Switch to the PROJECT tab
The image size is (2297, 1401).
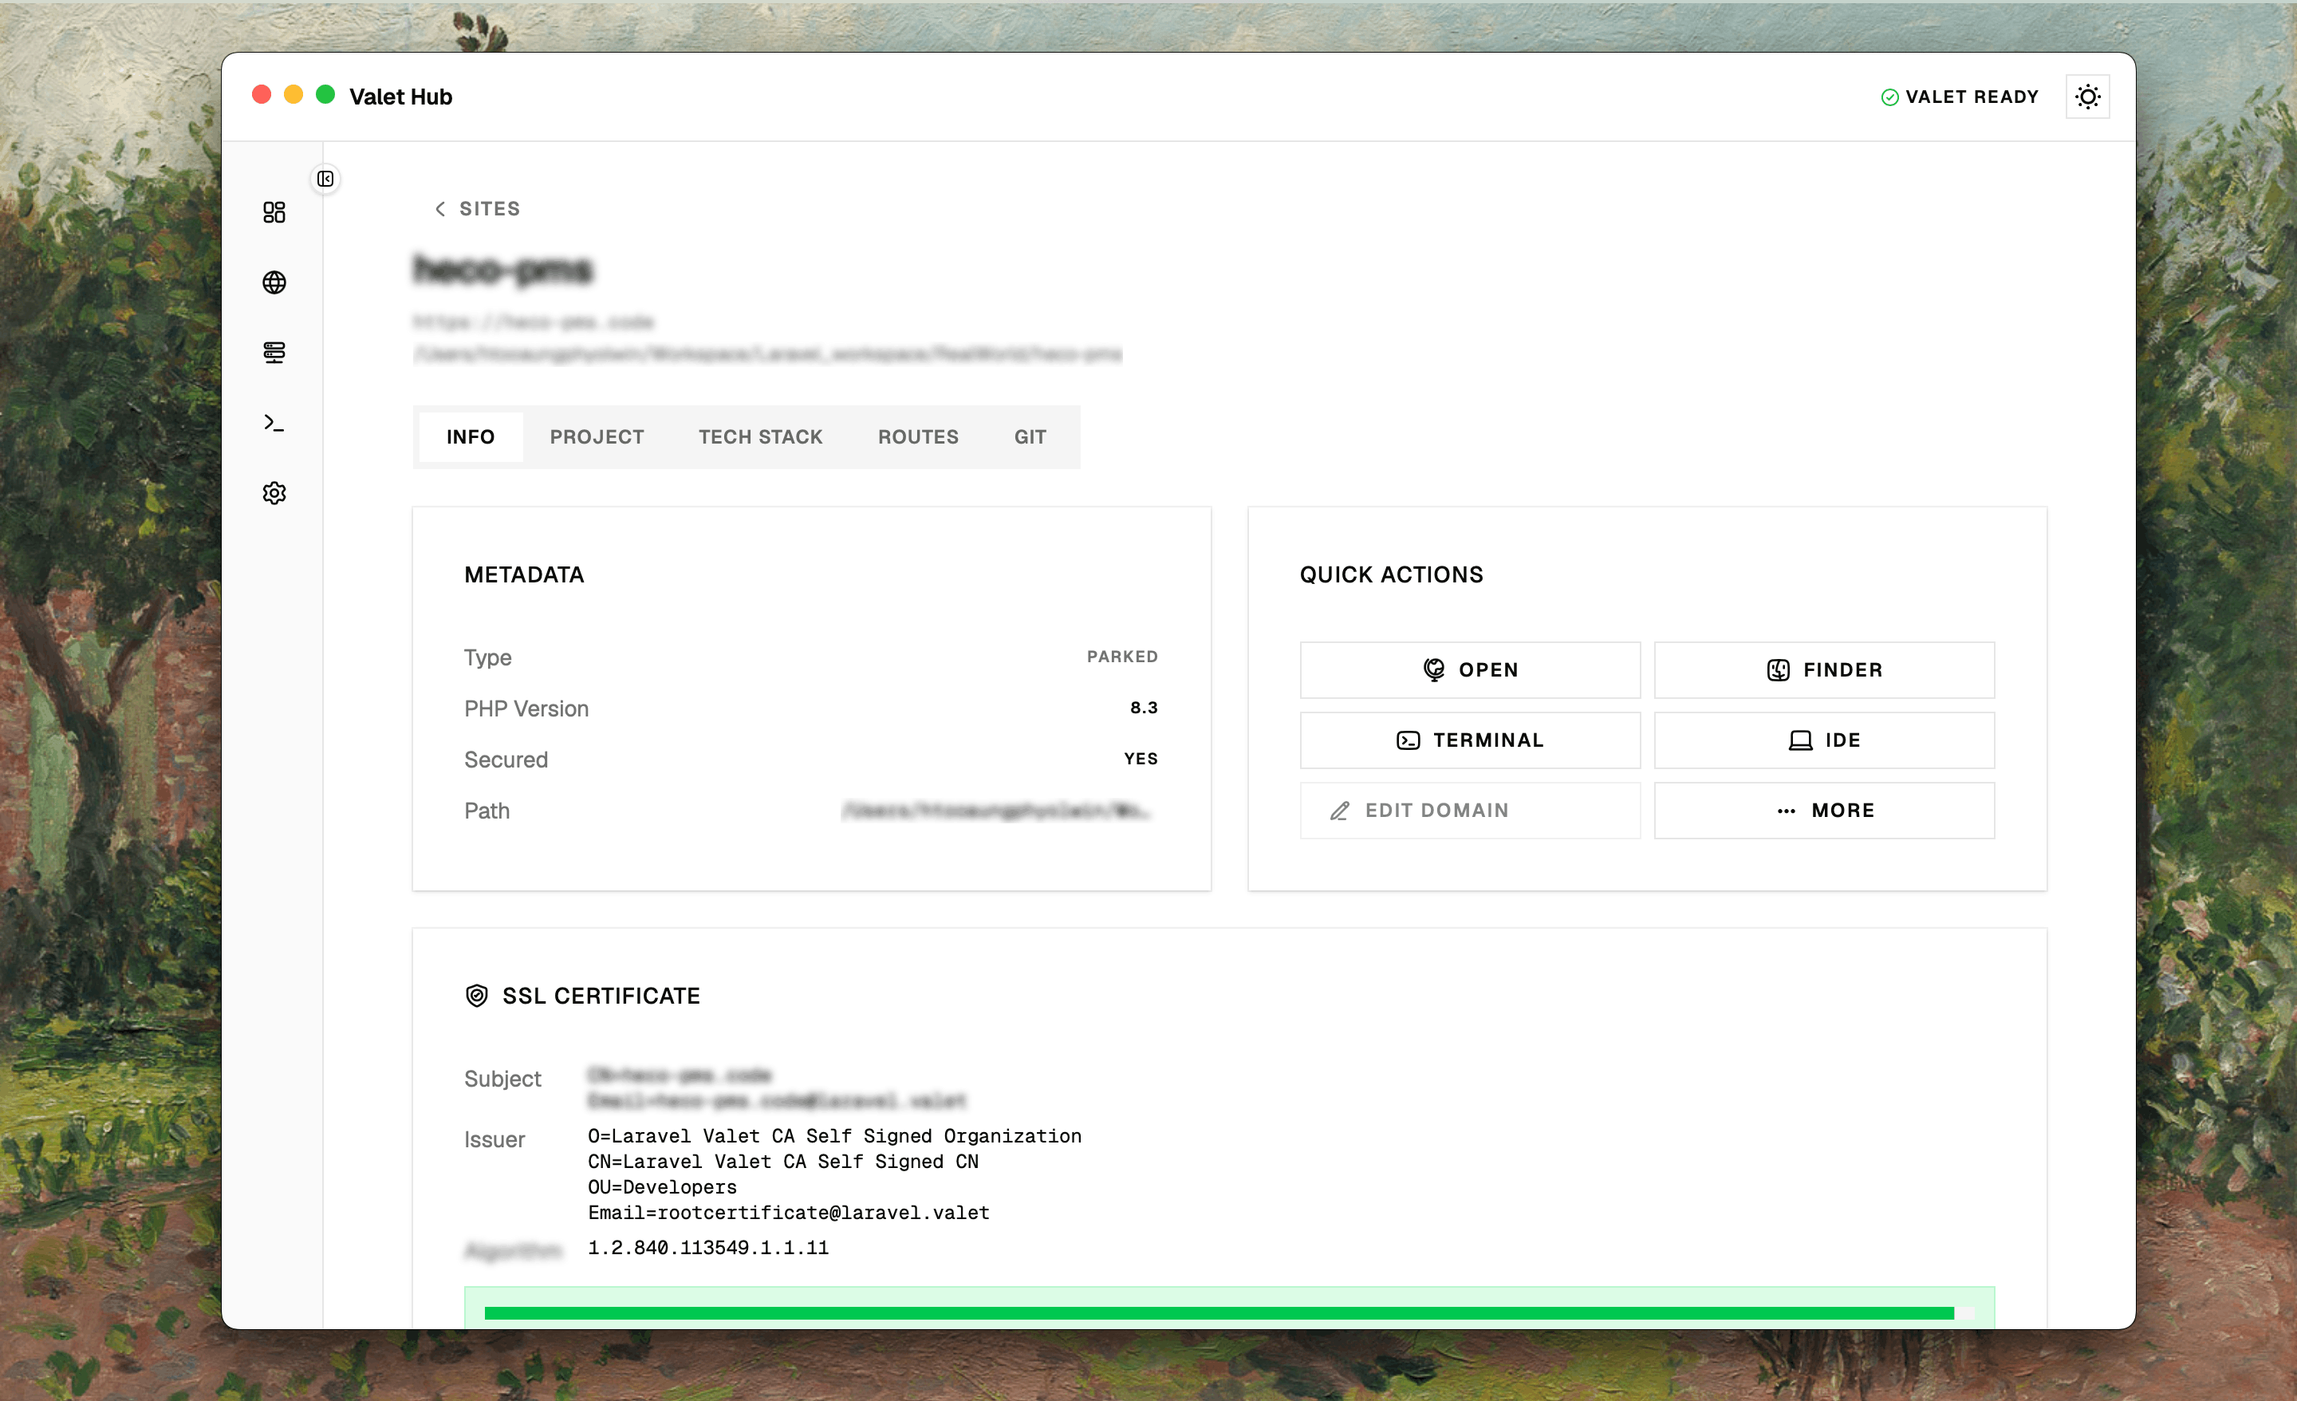597,436
